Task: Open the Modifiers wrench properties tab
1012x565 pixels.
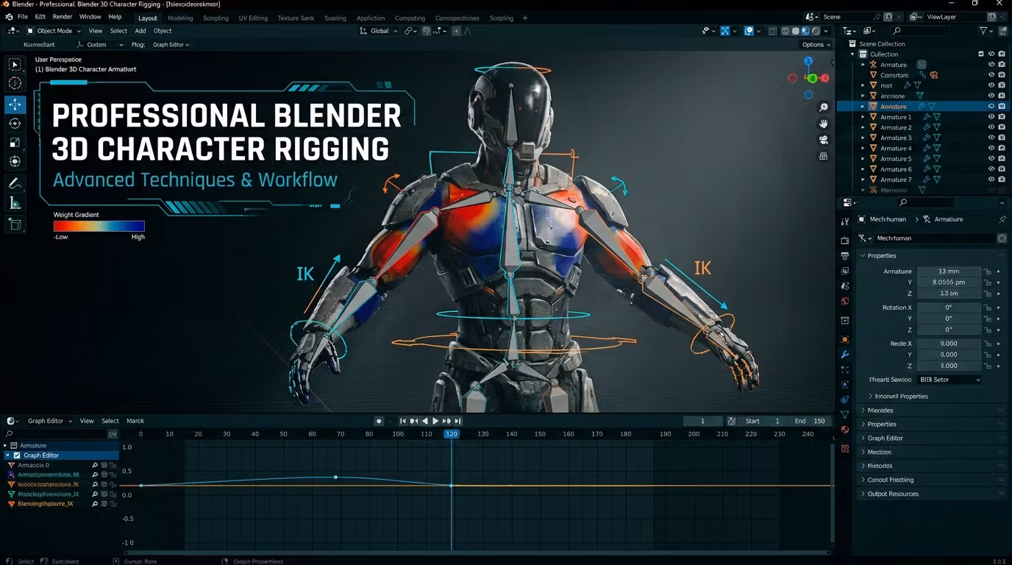Action: pos(845,355)
